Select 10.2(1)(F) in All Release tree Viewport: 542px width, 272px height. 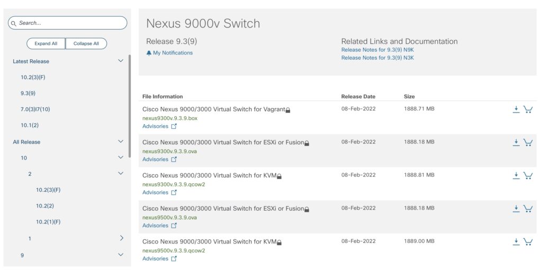point(48,222)
